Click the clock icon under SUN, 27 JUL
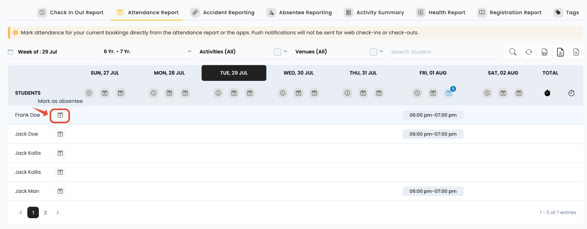 [89, 93]
